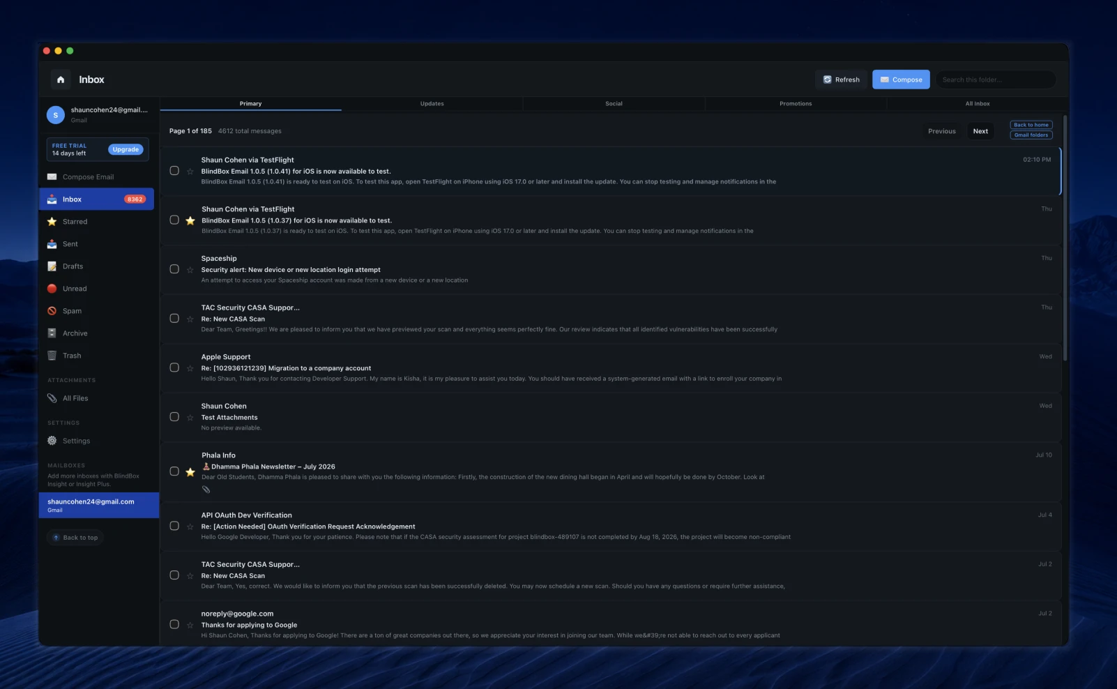
Task: Click the home icon next to Inbox title
Action: [x=61, y=79]
